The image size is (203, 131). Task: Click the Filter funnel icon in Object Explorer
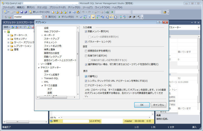[24, 27]
